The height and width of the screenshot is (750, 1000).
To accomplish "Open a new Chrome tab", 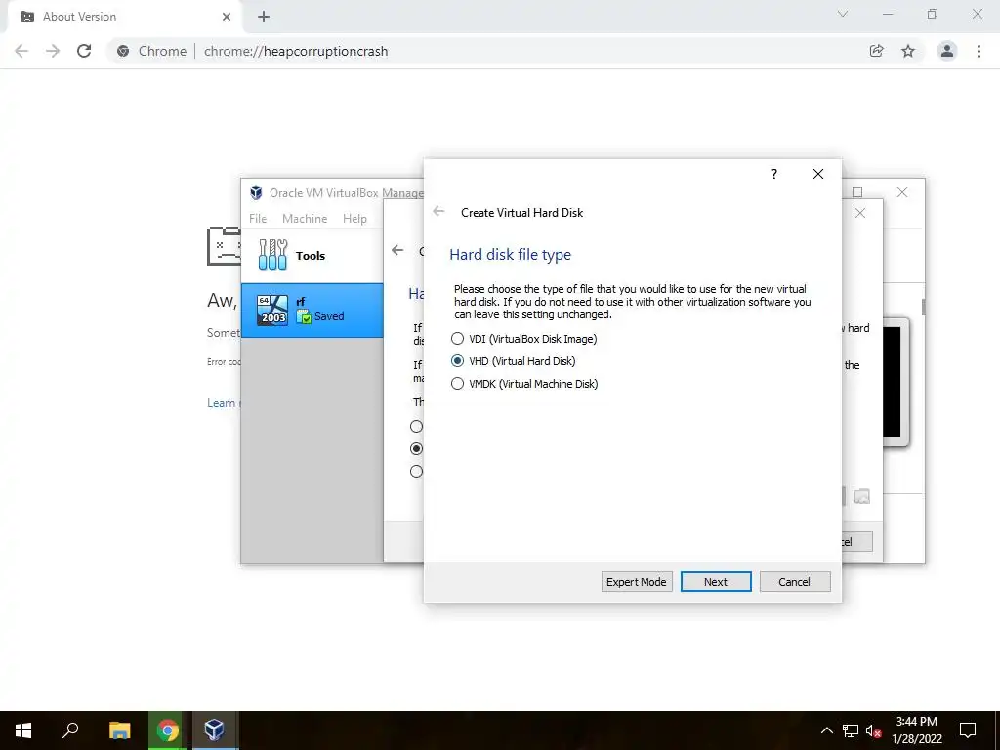I will (x=264, y=17).
